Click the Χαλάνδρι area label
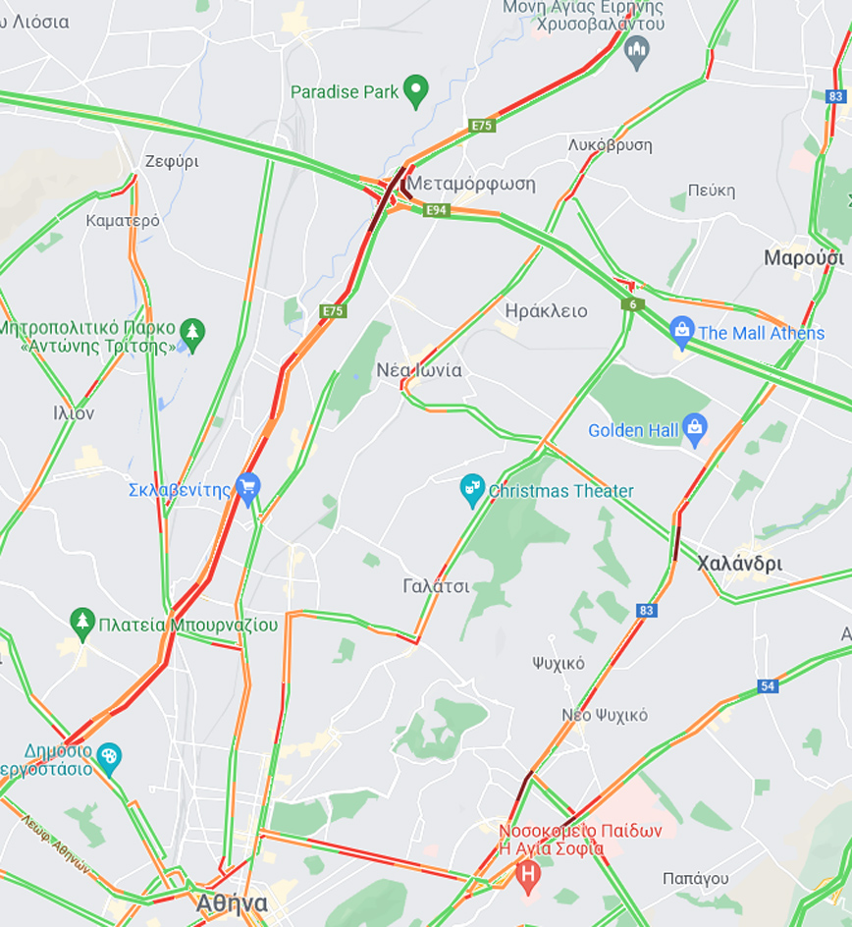 pos(739,564)
